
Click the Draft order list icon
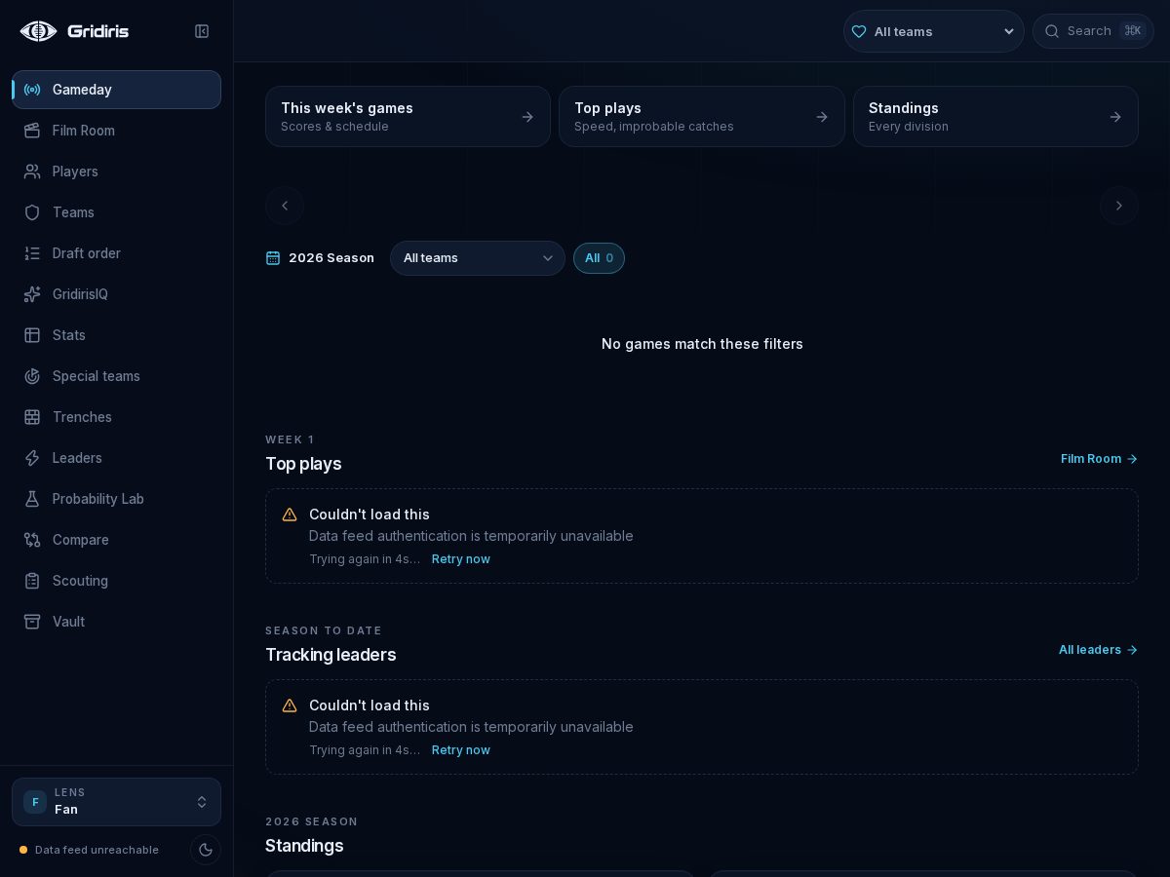pos(32,253)
